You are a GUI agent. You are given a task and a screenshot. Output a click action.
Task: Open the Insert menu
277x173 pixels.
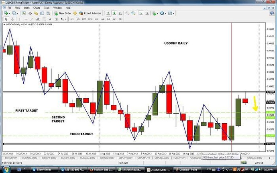point(26,8)
